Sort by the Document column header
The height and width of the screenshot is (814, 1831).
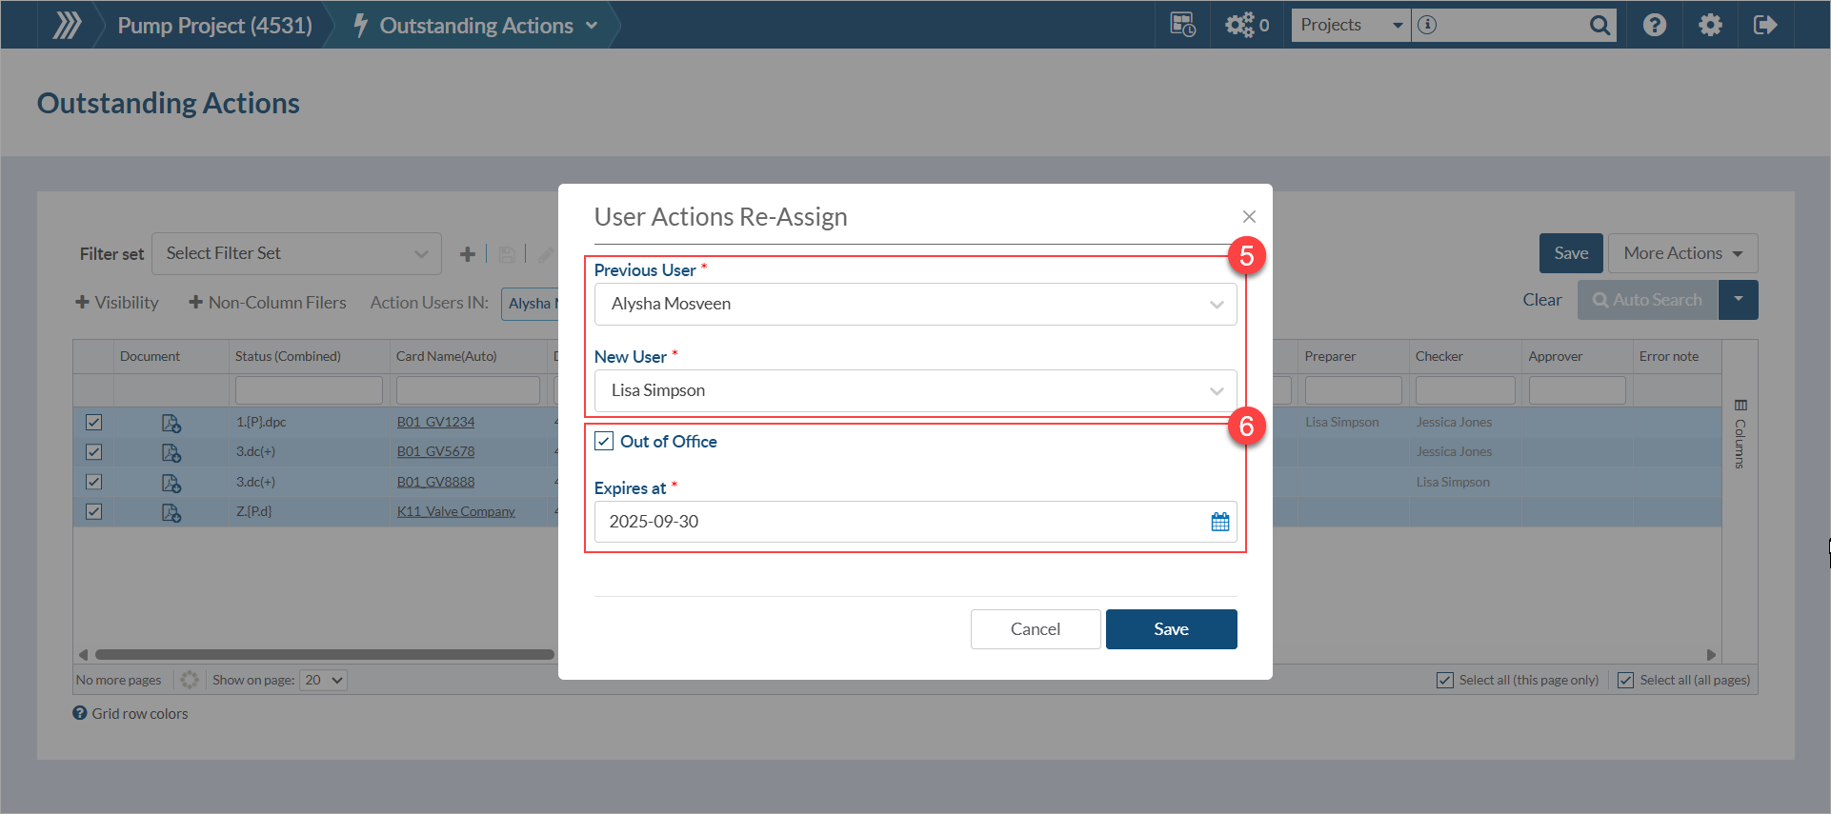[x=150, y=356]
